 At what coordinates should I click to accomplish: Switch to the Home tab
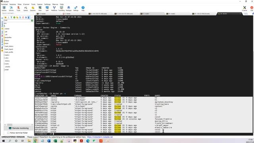[74, 14]
